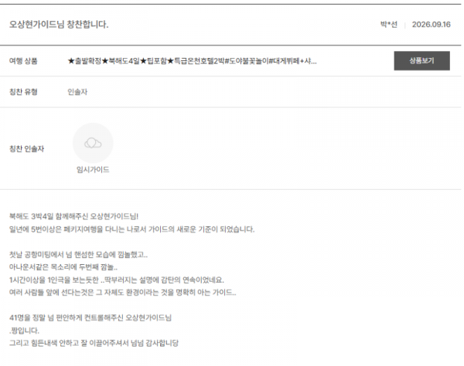464x366 pixels.
Task: Click the line starting 1시간이상을 1인극을
Action: (117, 280)
